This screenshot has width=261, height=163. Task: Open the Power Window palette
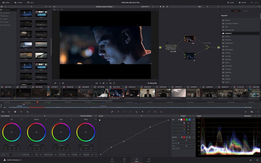[124, 112]
